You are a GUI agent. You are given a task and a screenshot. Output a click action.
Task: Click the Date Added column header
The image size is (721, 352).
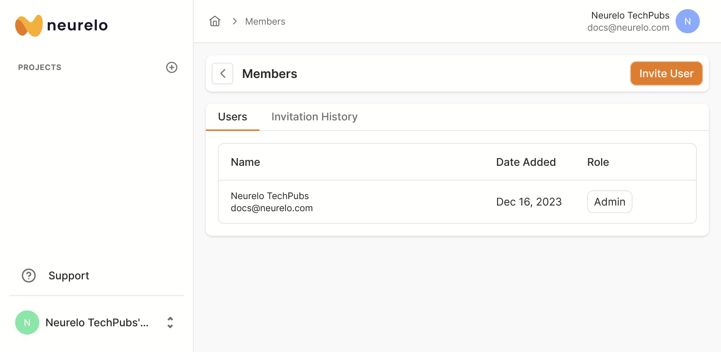pos(526,162)
